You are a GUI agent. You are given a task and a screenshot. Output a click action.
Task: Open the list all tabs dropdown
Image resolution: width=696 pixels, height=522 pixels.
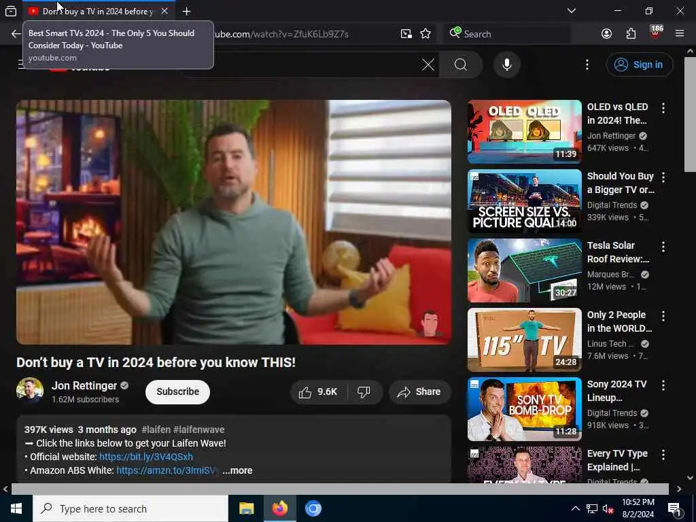pyautogui.click(x=572, y=11)
